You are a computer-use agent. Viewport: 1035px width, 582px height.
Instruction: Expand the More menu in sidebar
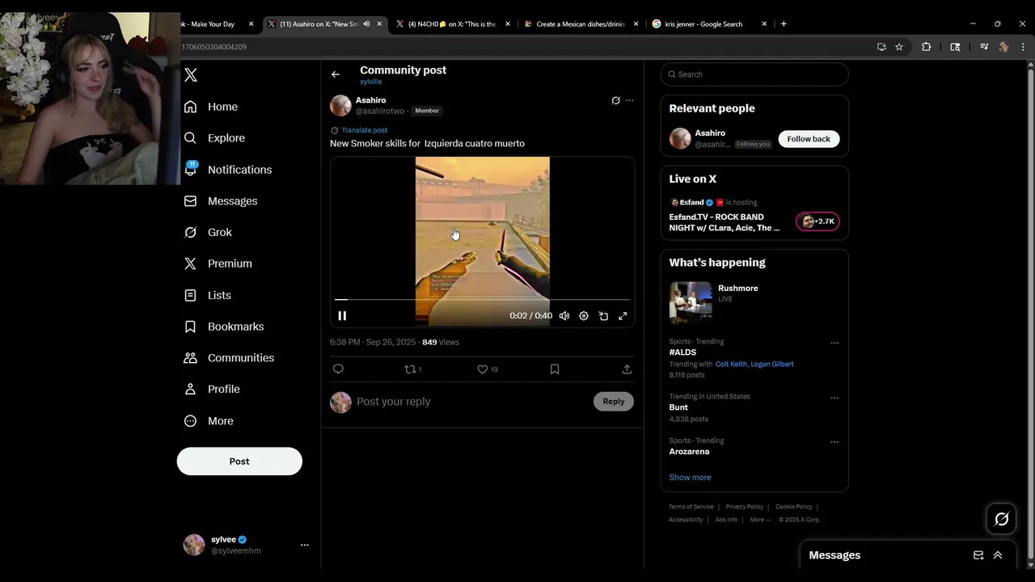(x=209, y=421)
